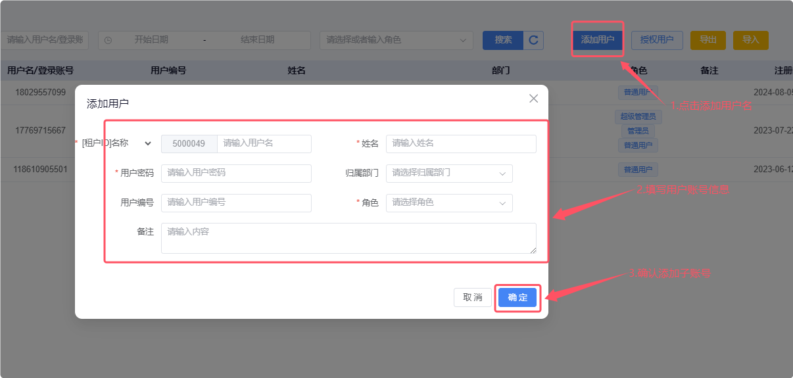Viewport: 793px width, 378px height.
Task: Click username 118610905501 in the table
Action: [41, 170]
